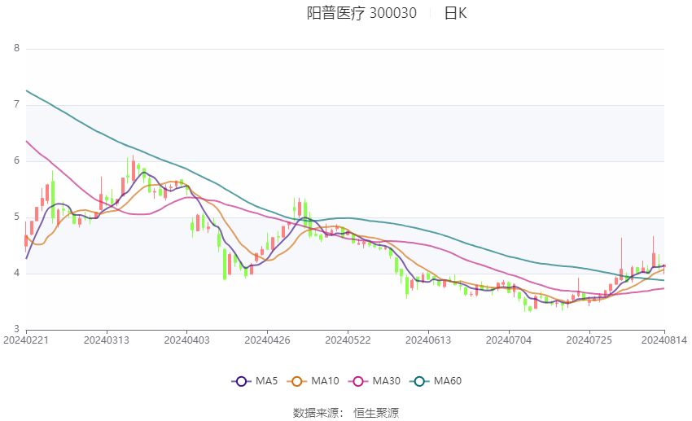Click the y-axis value 3
This screenshot has height=421, width=692.
tap(17, 329)
